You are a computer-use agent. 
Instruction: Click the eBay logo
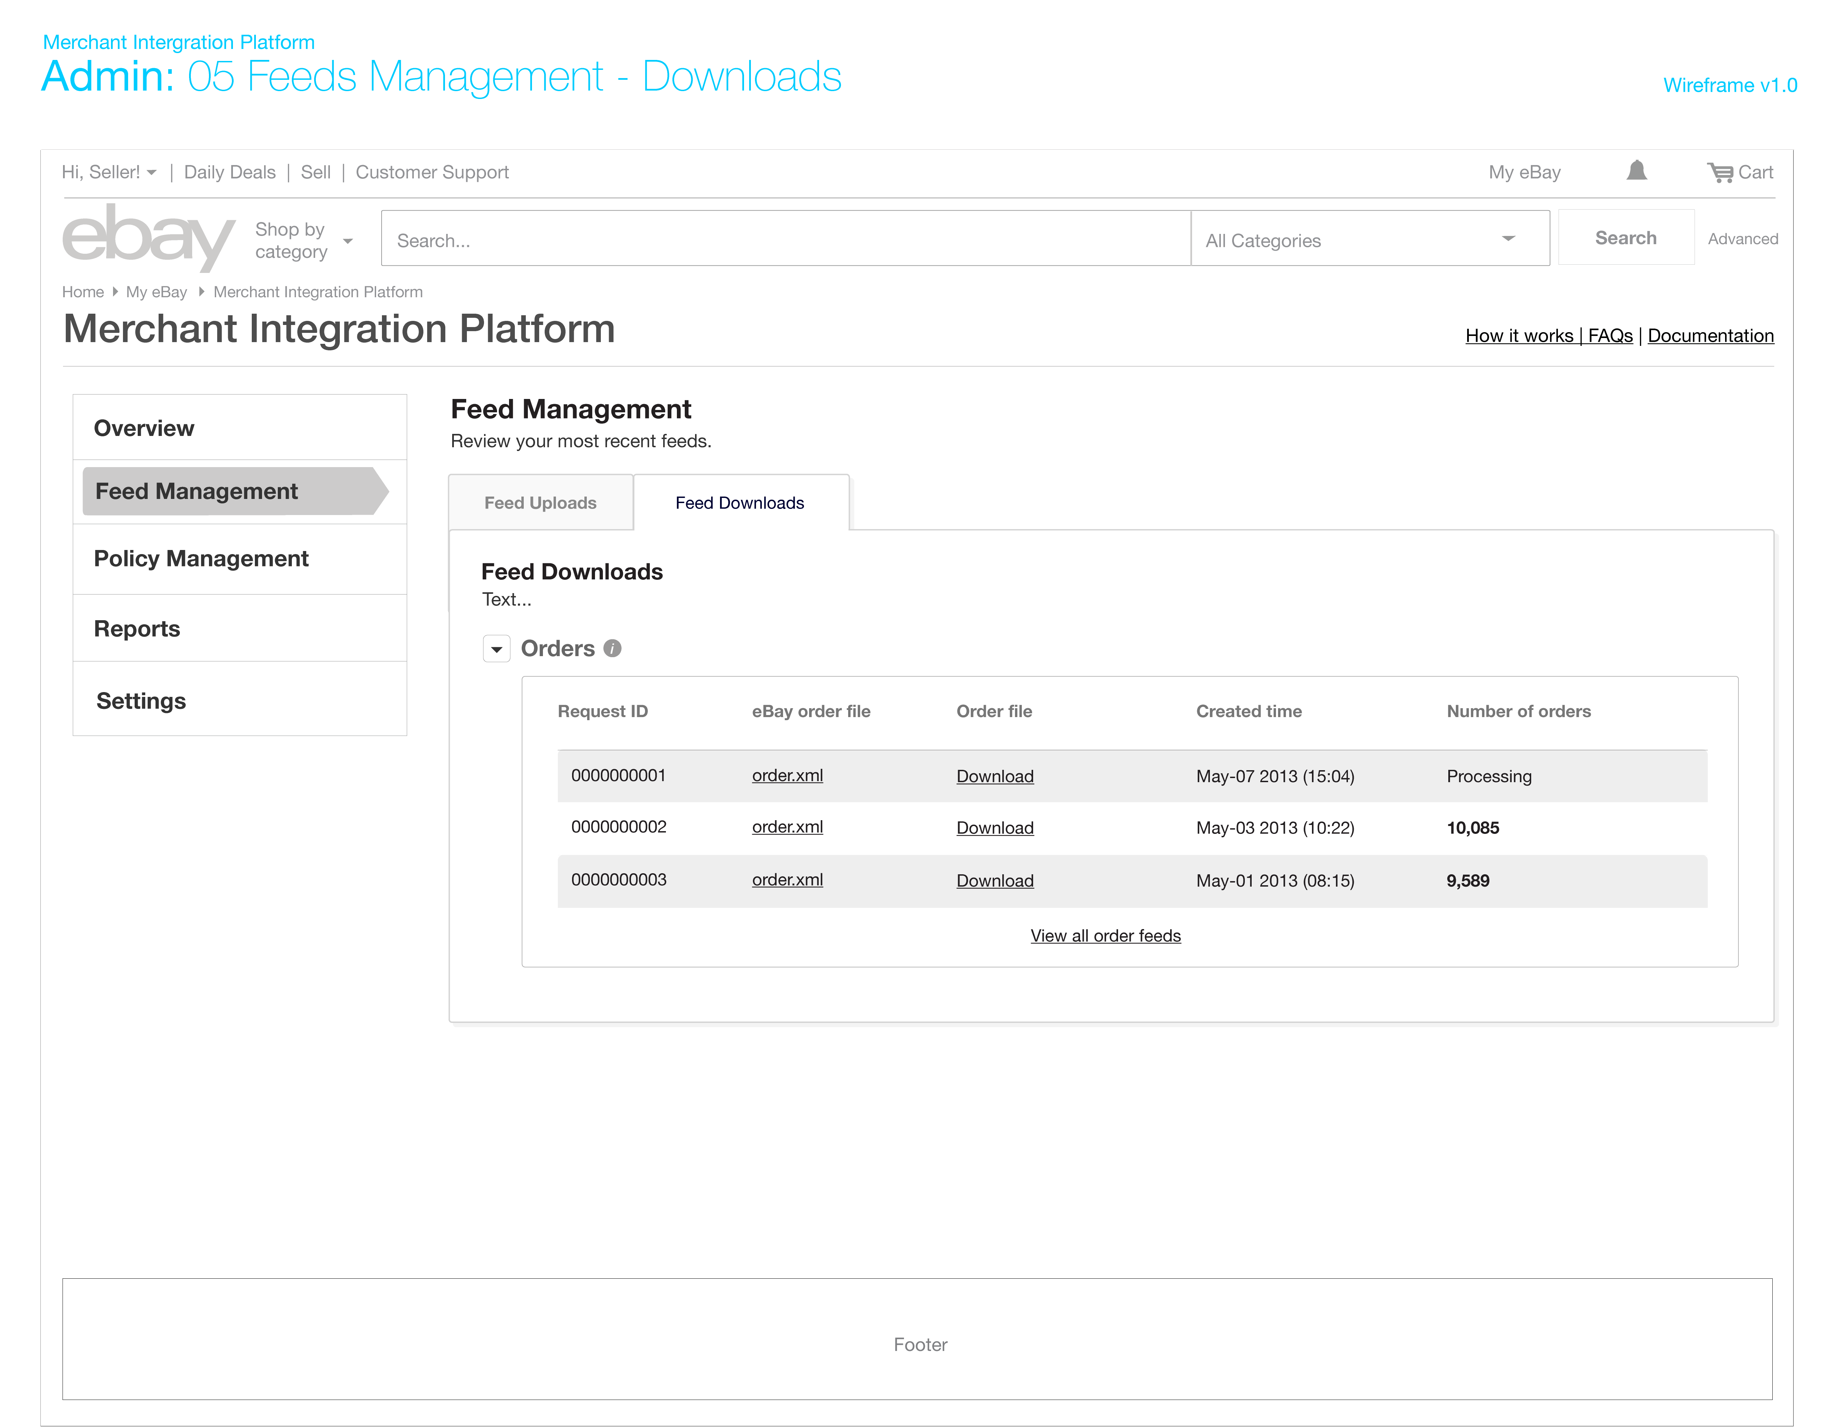pos(149,238)
